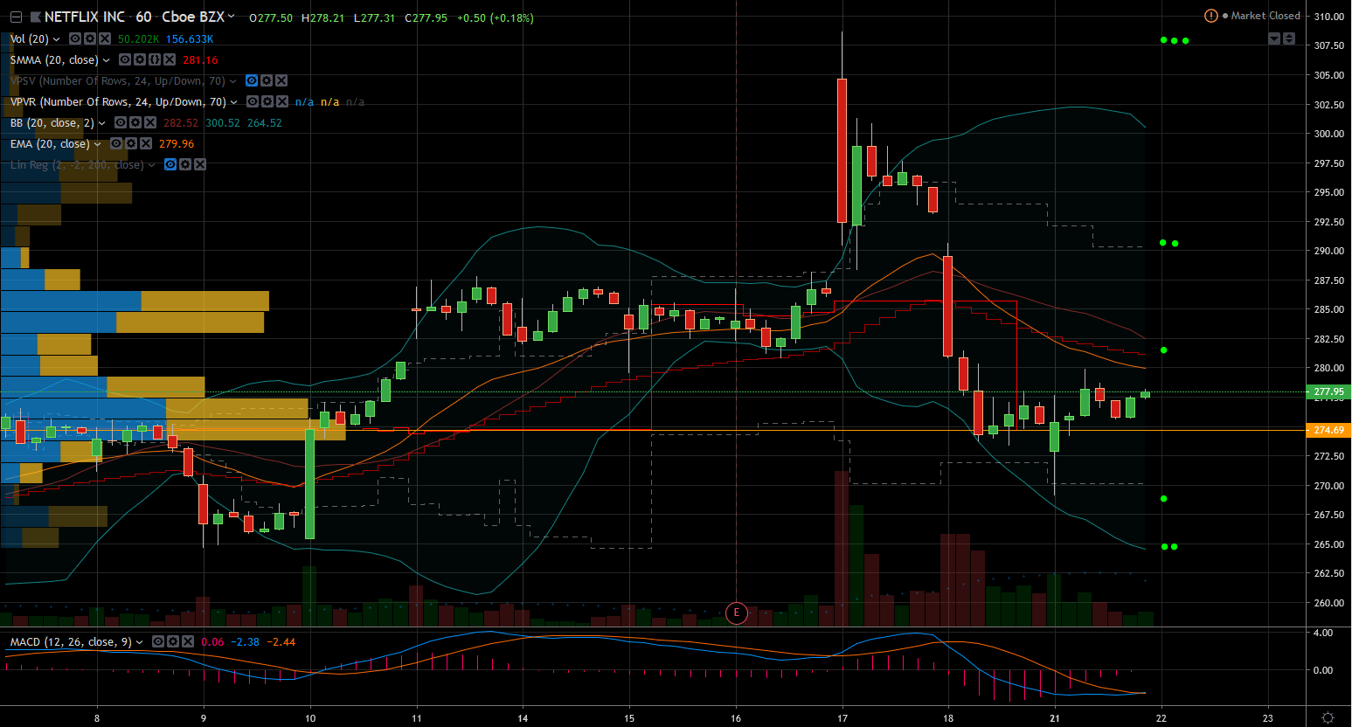Viewport: 1352px width, 727px height.
Task: Delete the VPSV indicator
Action: pos(281,81)
